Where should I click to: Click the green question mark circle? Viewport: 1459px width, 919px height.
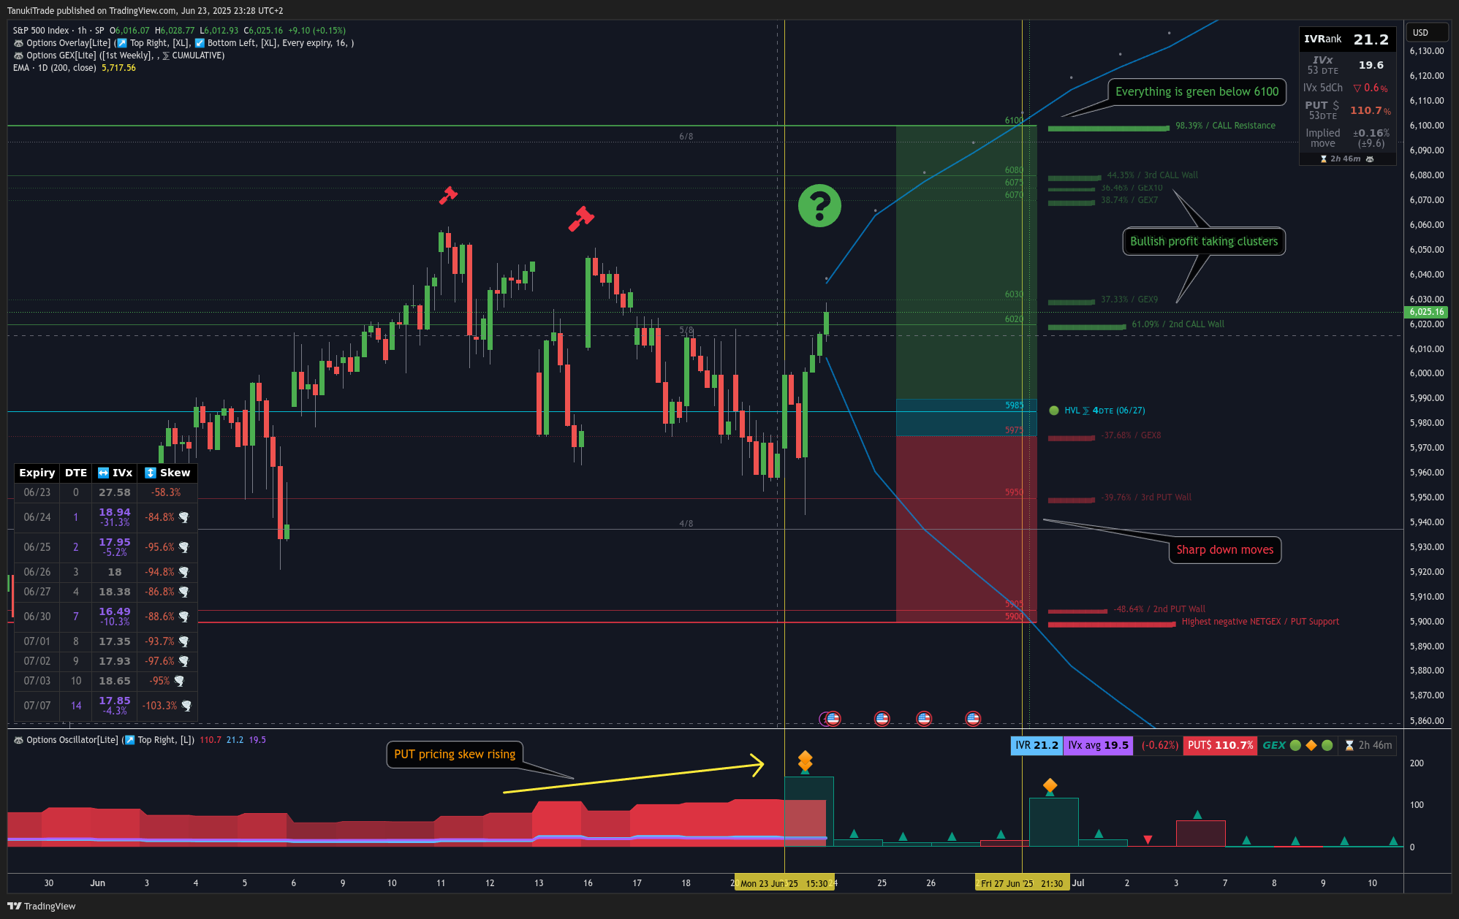tap(819, 205)
